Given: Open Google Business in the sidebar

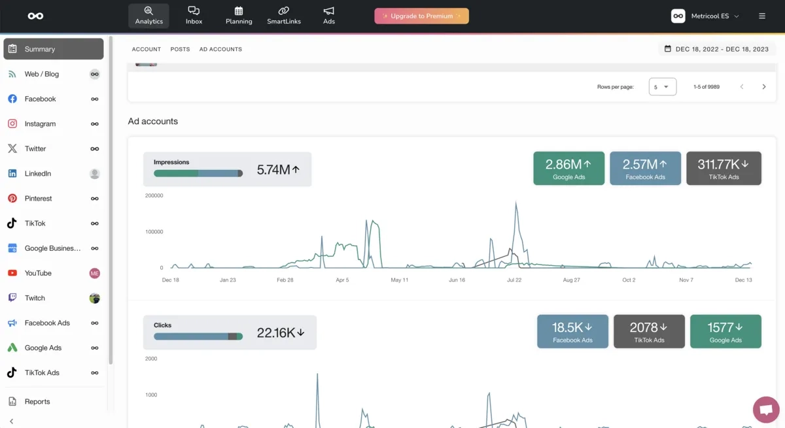Looking at the screenshot, I should point(54,248).
